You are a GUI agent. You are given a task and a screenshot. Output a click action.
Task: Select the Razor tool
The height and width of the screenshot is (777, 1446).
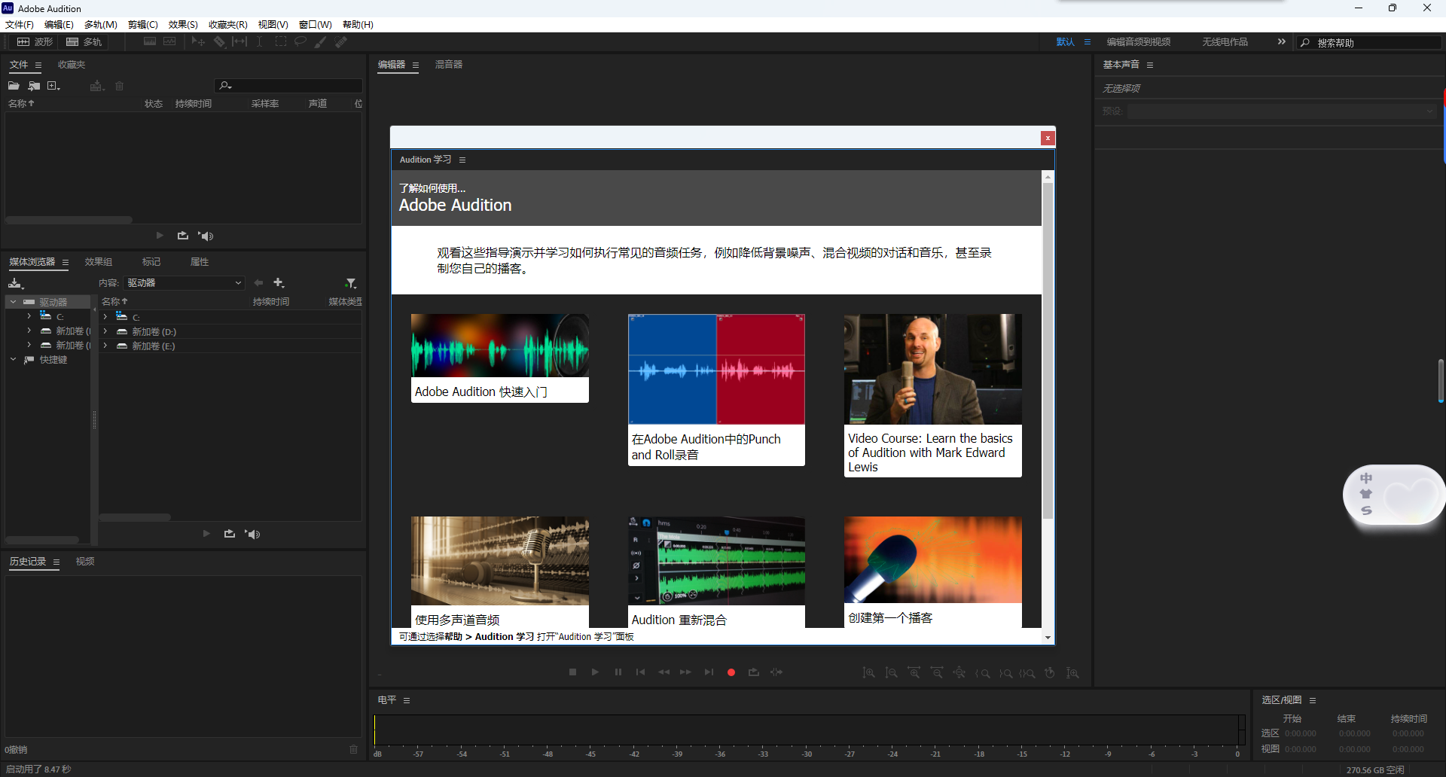coord(219,41)
